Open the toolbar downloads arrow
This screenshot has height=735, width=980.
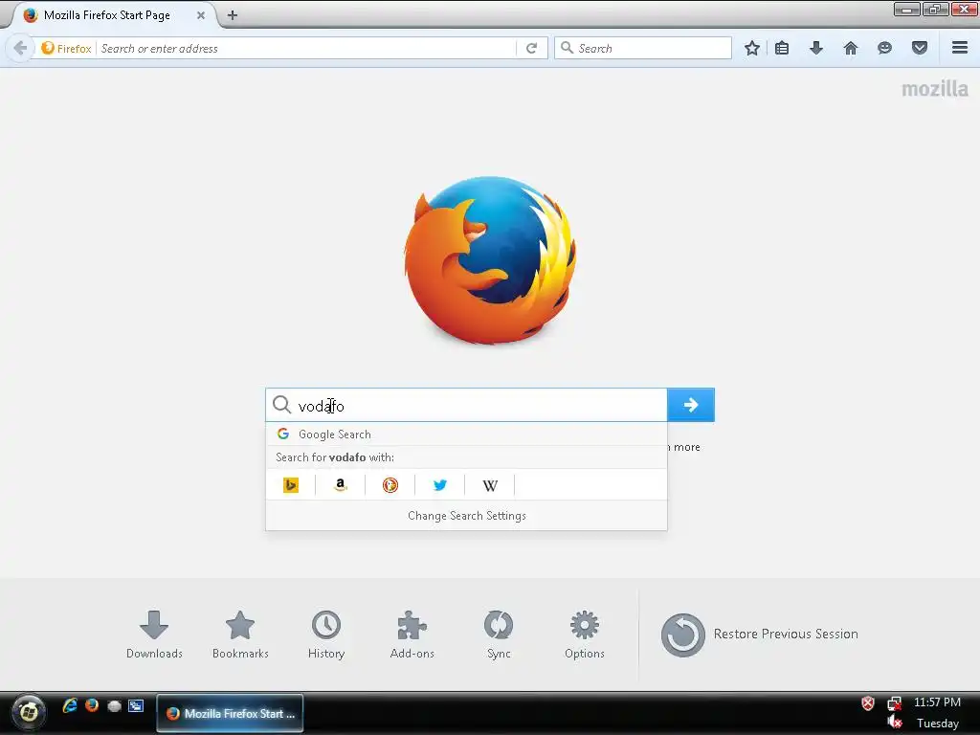pos(816,48)
